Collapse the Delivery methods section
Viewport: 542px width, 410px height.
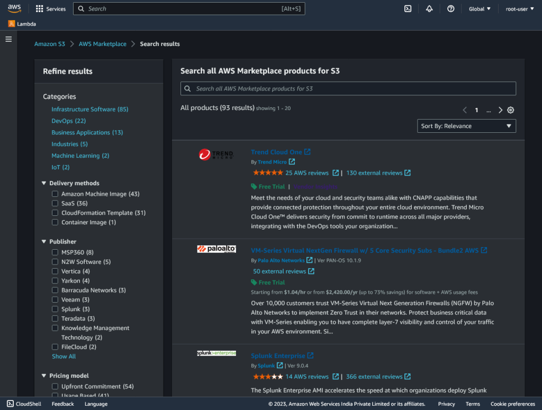pyautogui.click(x=44, y=183)
